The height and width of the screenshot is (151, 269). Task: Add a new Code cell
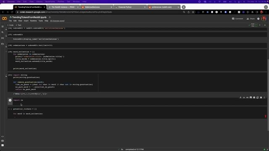click(x=10, y=25)
